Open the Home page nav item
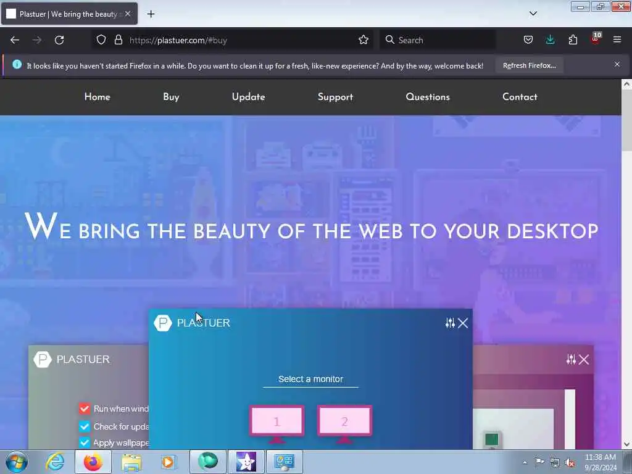Image resolution: width=632 pixels, height=474 pixels. [x=97, y=97]
